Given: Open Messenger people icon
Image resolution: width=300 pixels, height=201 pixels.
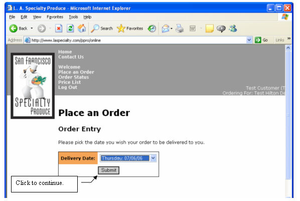Looking at the screenshot, I should pos(233,29).
